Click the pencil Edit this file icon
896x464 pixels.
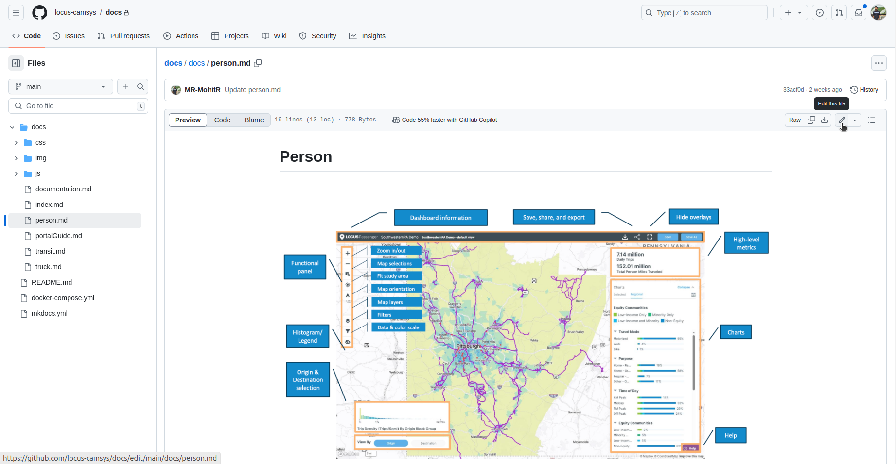coord(842,120)
